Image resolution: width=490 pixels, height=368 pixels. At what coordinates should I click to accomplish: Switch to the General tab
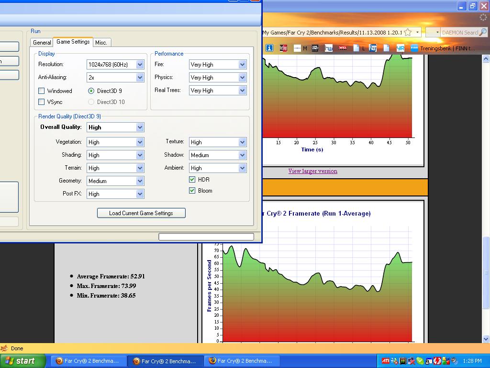42,43
